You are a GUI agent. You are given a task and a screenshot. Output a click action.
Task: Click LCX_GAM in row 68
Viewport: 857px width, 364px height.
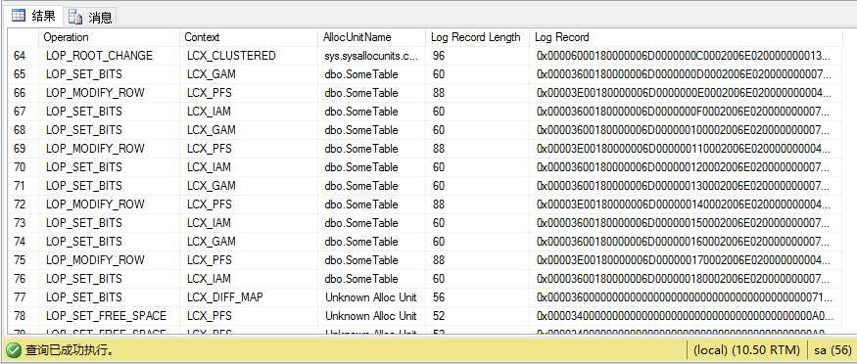(211, 130)
